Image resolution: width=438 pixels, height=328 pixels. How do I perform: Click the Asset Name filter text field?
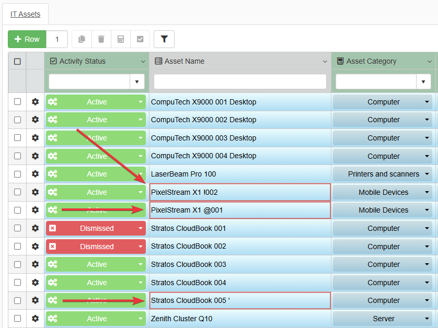pyautogui.click(x=240, y=81)
